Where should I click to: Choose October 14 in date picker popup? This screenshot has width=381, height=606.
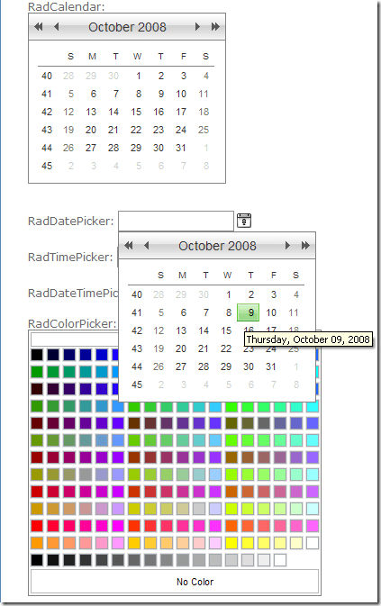pyautogui.click(x=204, y=330)
